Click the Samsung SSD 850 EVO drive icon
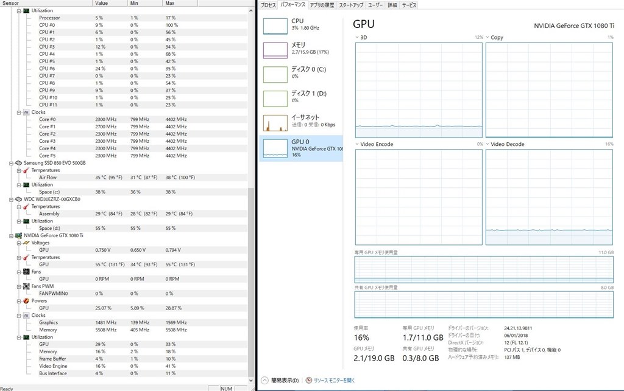Image resolution: width=624 pixels, height=391 pixels. click(x=18, y=163)
